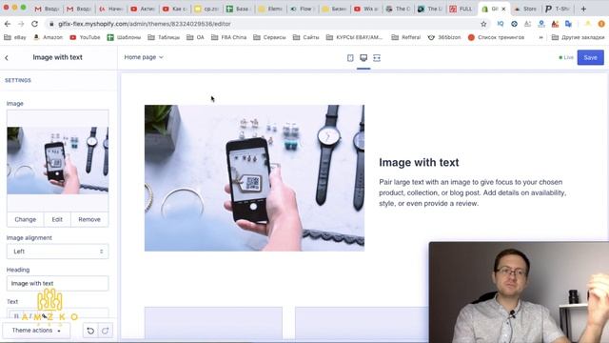Click browser forward arrow

tap(21, 24)
